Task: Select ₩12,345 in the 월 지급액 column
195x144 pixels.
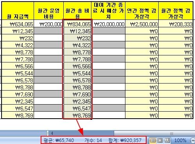Action: [18, 31]
